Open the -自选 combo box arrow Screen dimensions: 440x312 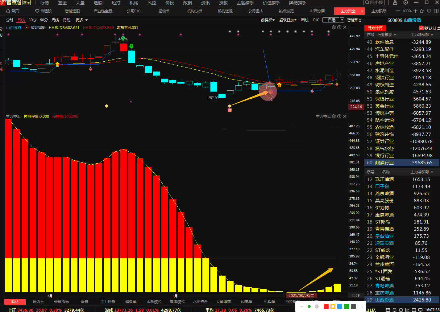(x=342, y=20)
